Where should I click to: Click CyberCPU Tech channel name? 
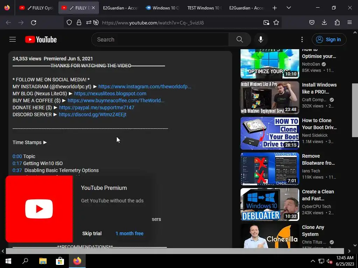[316, 206]
